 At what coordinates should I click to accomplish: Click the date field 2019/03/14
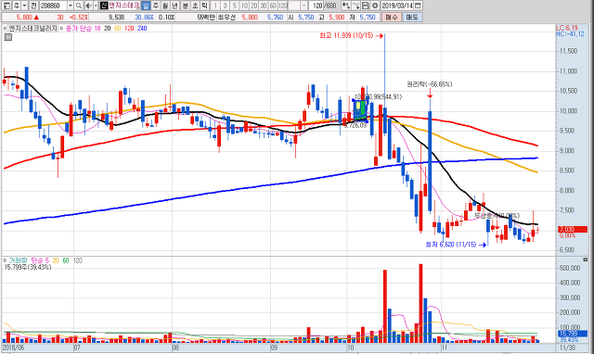397,6
